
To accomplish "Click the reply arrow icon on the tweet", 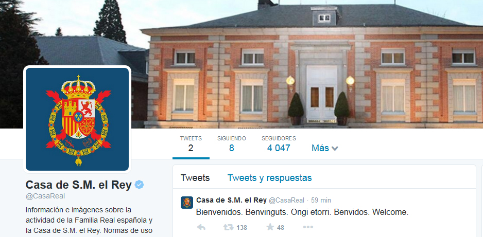I will (x=201, y=227).
